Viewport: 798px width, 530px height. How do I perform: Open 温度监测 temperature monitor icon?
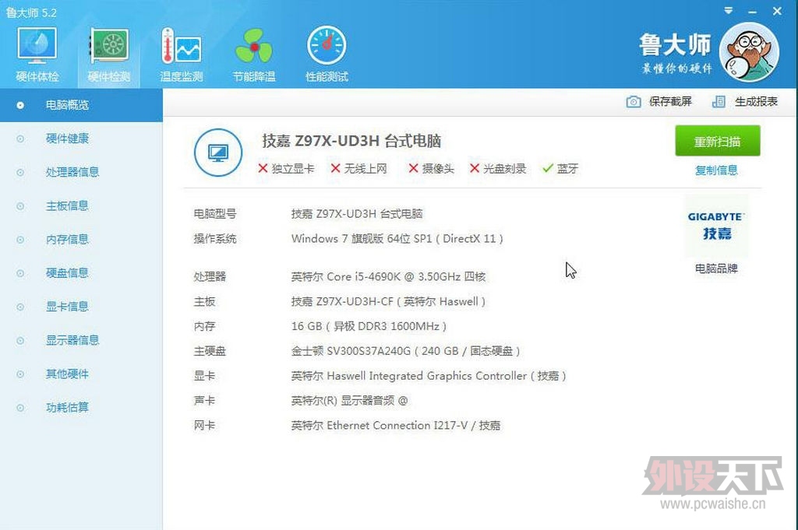coord(181,54)
